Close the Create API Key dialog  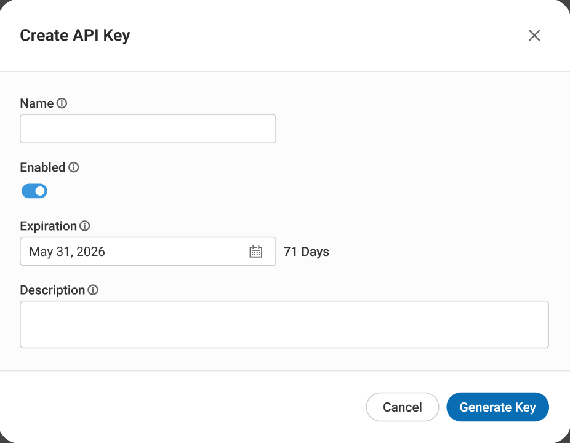tap(534, 36)
